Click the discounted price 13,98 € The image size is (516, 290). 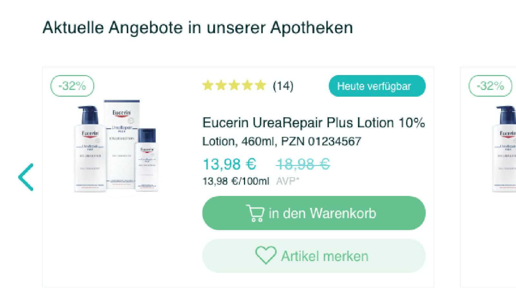coord(229,164)
